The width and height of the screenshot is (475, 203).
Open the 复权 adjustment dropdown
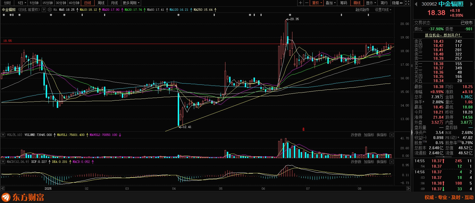(x=317, y=3)
